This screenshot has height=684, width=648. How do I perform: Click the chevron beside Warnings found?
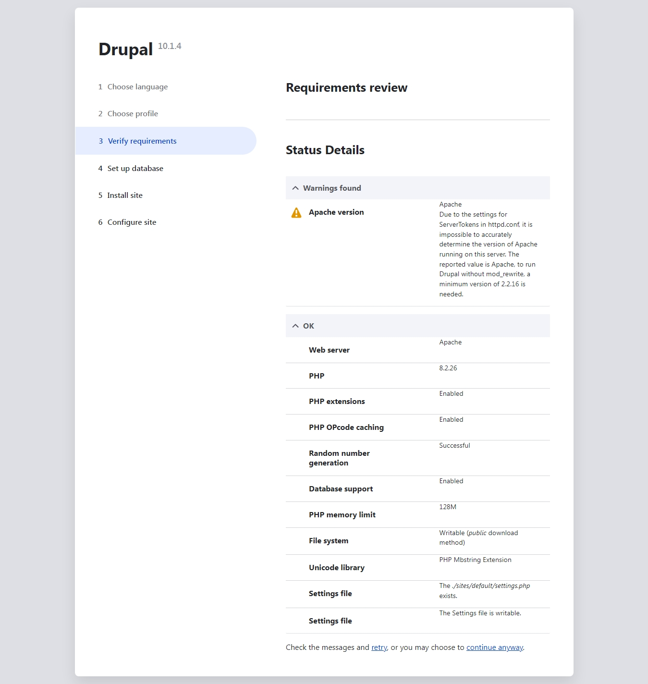click(295, 188)
